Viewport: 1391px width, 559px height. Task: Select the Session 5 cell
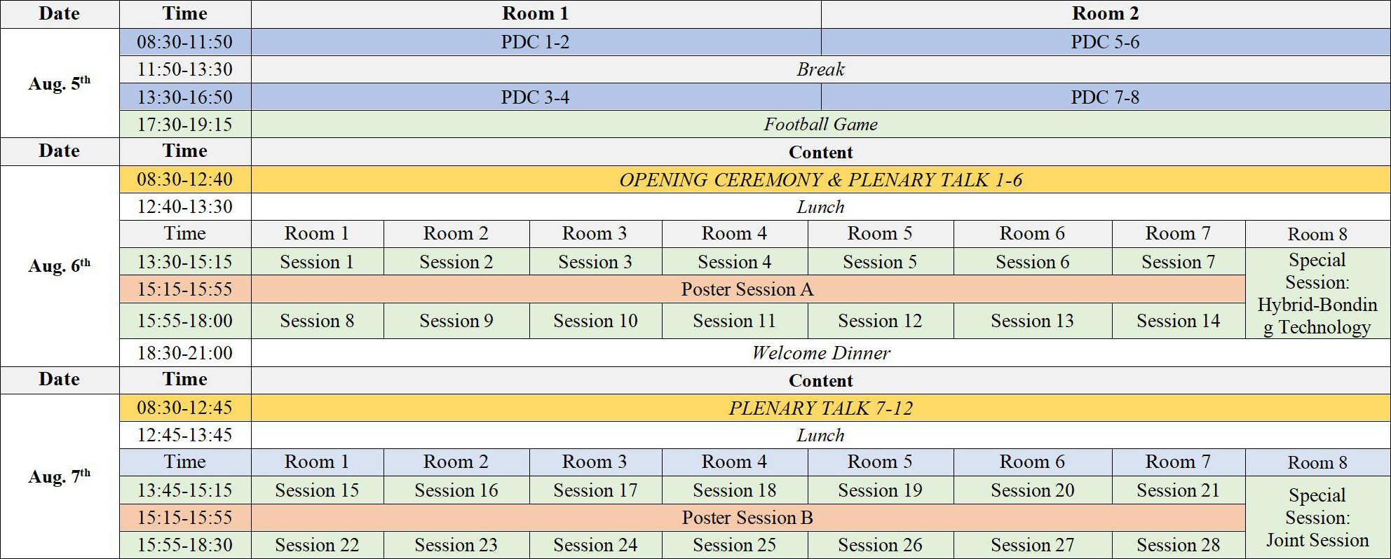click(x=880, y=261)
